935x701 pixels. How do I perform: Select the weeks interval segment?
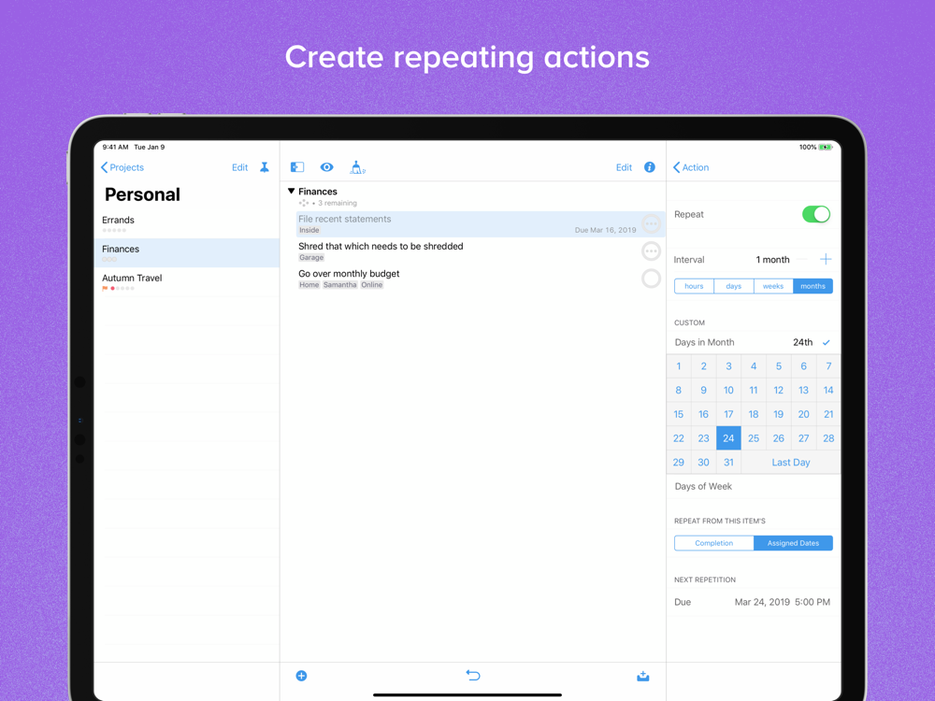pos(773,286)
